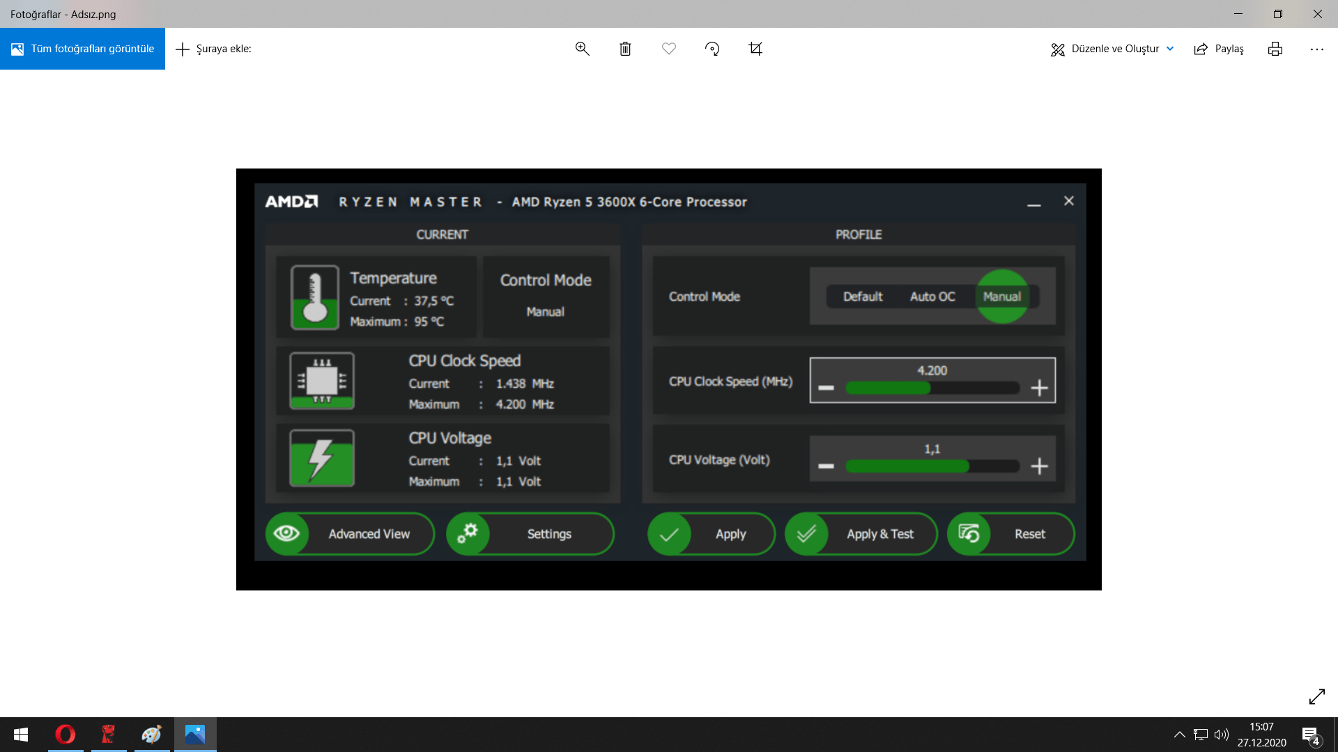
Task: Click the zoom magnifier icon
Action: pyautogui.click(x=582, y=49)
